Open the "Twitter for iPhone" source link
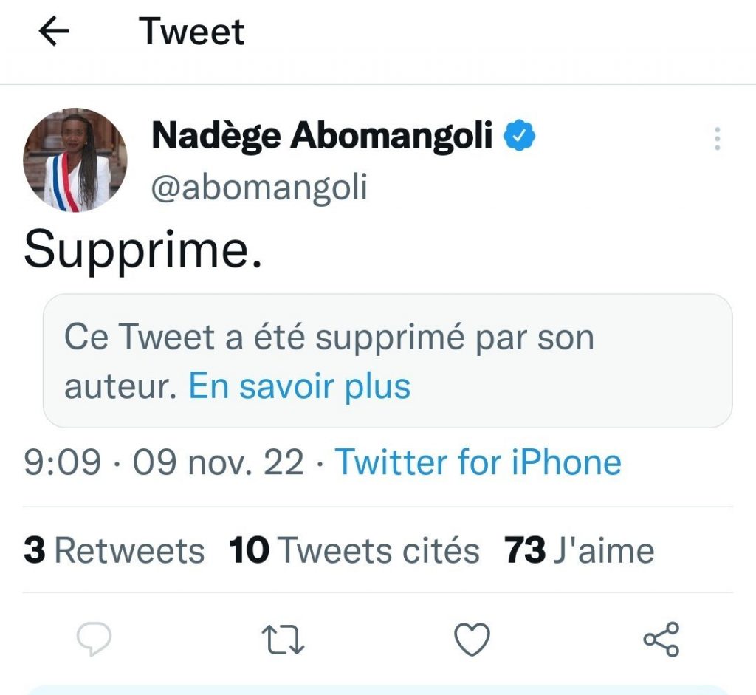 click(478, 463)
